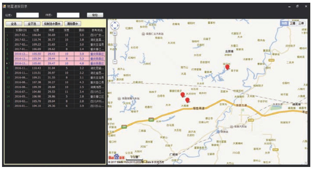The width and height of the screenshot is (313, 170).
Task: Click the longitude cell 109.39
Action: tap(36, 87)
